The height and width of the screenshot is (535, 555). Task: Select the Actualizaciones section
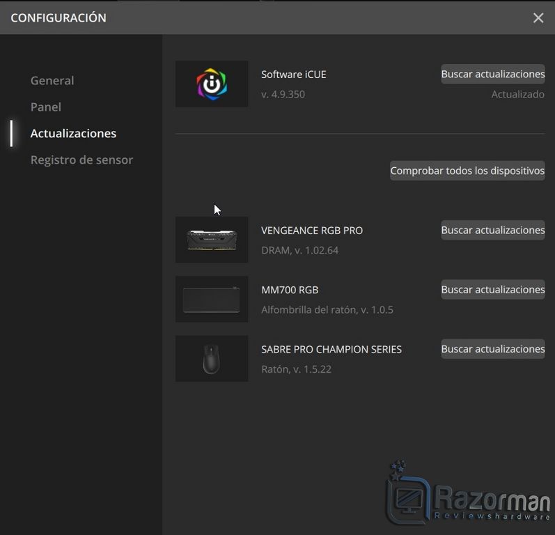coord(73,134)
